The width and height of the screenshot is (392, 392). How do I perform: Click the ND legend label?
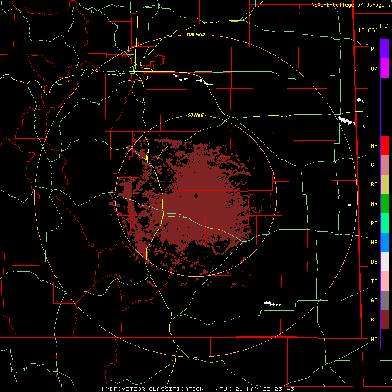coord(374,339)
